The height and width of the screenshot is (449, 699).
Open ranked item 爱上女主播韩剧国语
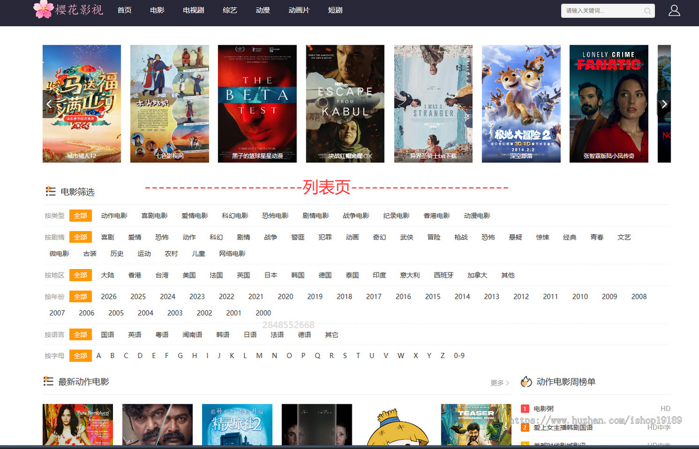(563, 427)
